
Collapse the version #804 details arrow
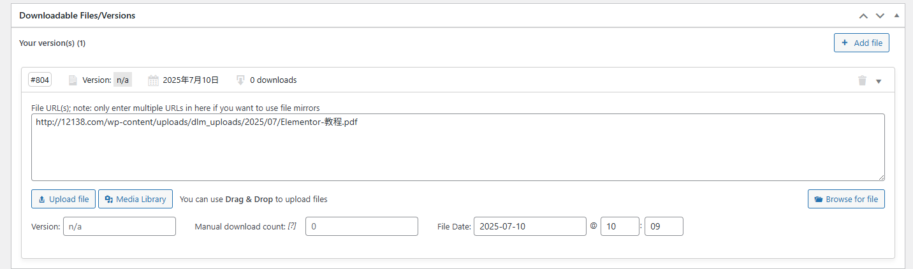point(879,81)
